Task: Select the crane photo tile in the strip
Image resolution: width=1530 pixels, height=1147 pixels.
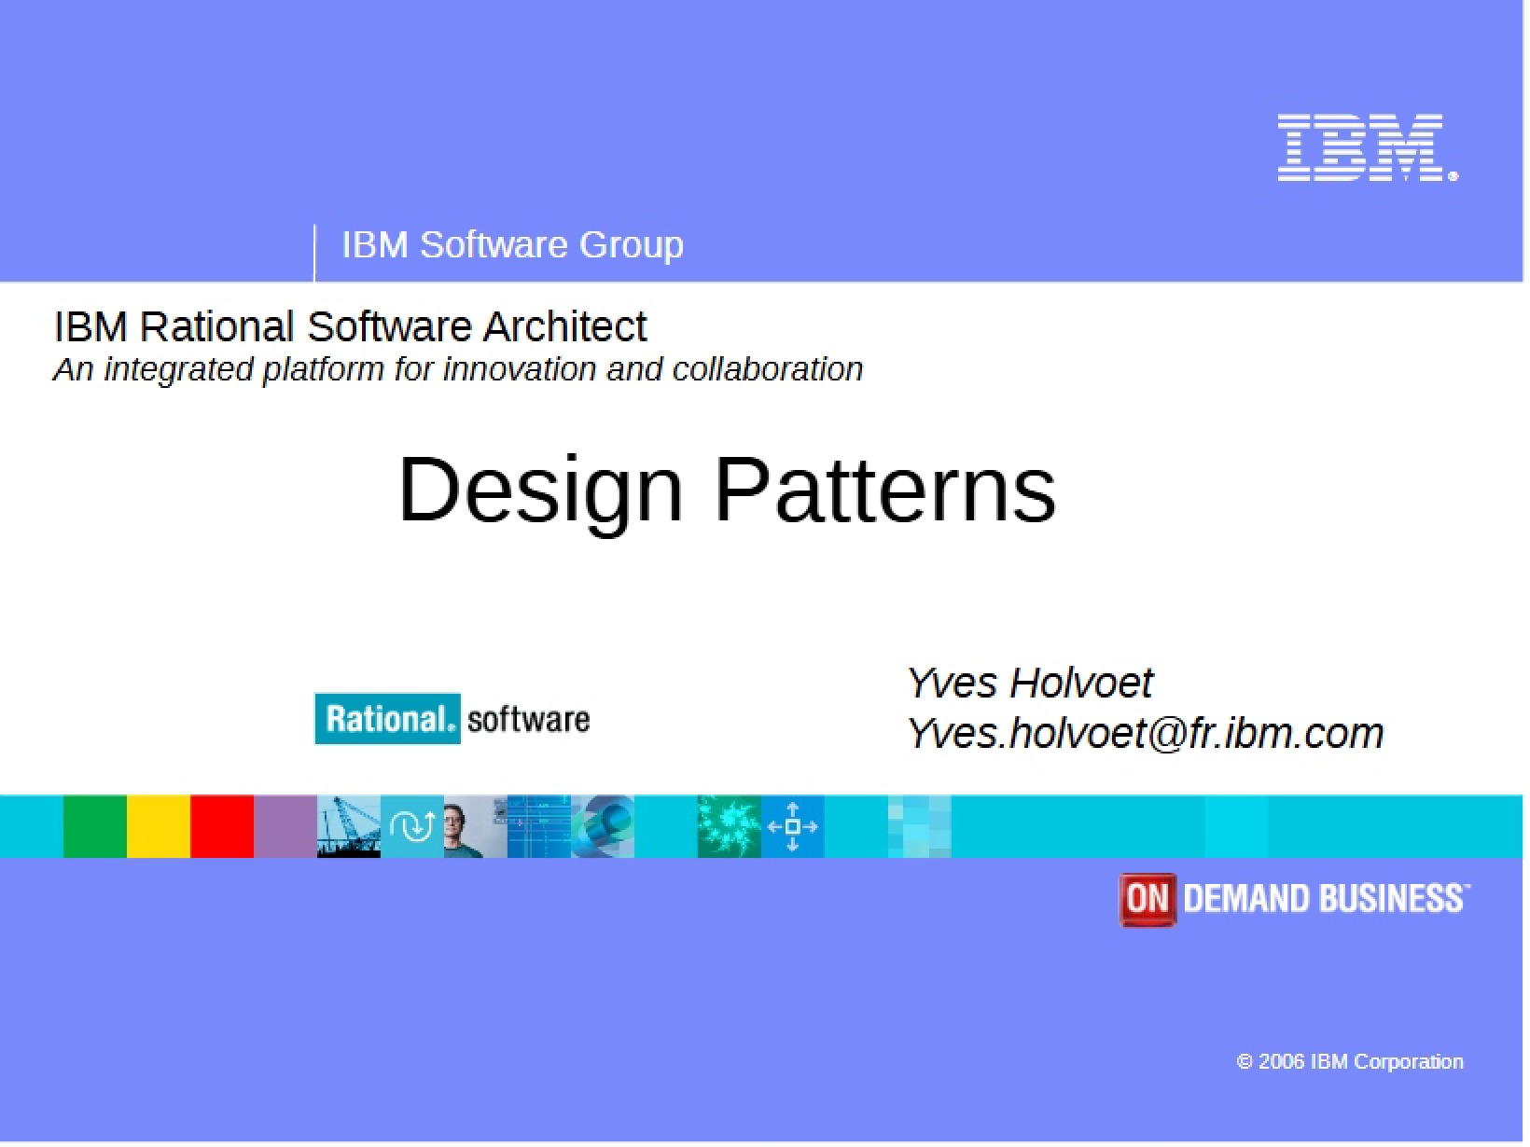Action: [349, 826]
